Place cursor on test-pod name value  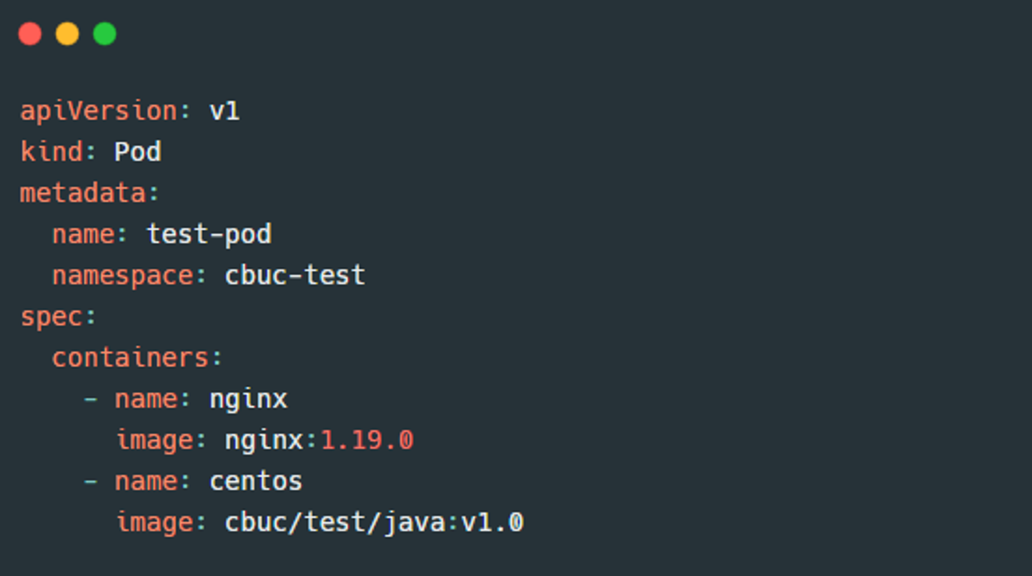click(x=209, y=234)
